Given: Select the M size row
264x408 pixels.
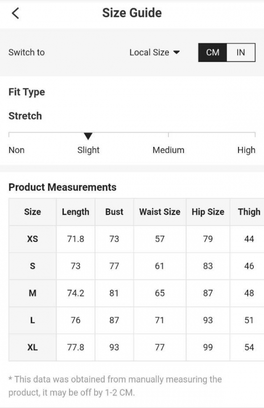Looking at the screenshot, I should pyautogui.click(x=136, y=293).
